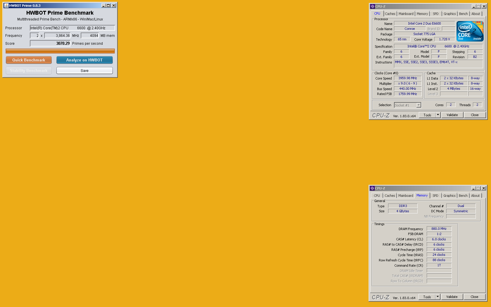Click the Core Speed value 3959.98 MHz
This screenshot has width=491, height=307.
(408, 78)
